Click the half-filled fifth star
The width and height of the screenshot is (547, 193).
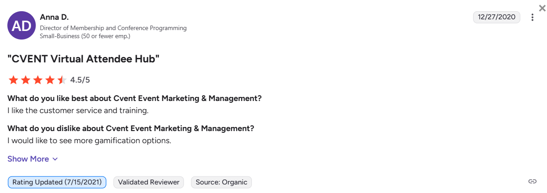coord(62,80)
